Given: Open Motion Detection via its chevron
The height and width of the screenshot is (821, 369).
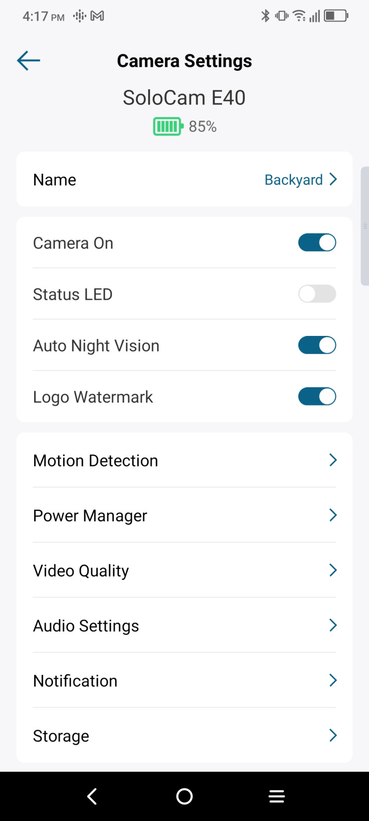Looking at the screenshot, I should click(x=333, y=460).
